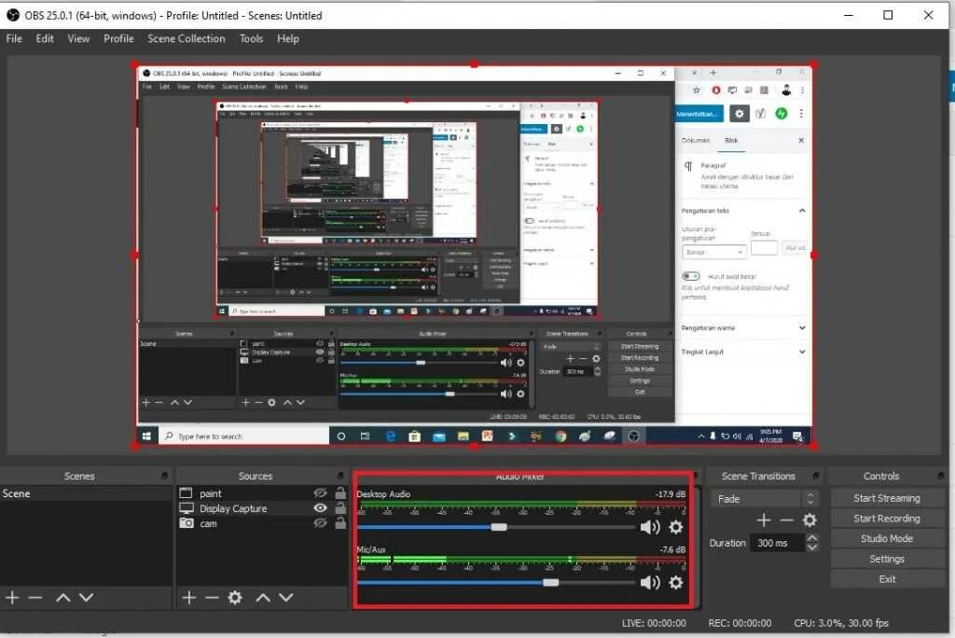The width and height of the screenshot is (955, 638).
Task: Remove the configurable transition with minus icon
Action: [x=786, y=520]
